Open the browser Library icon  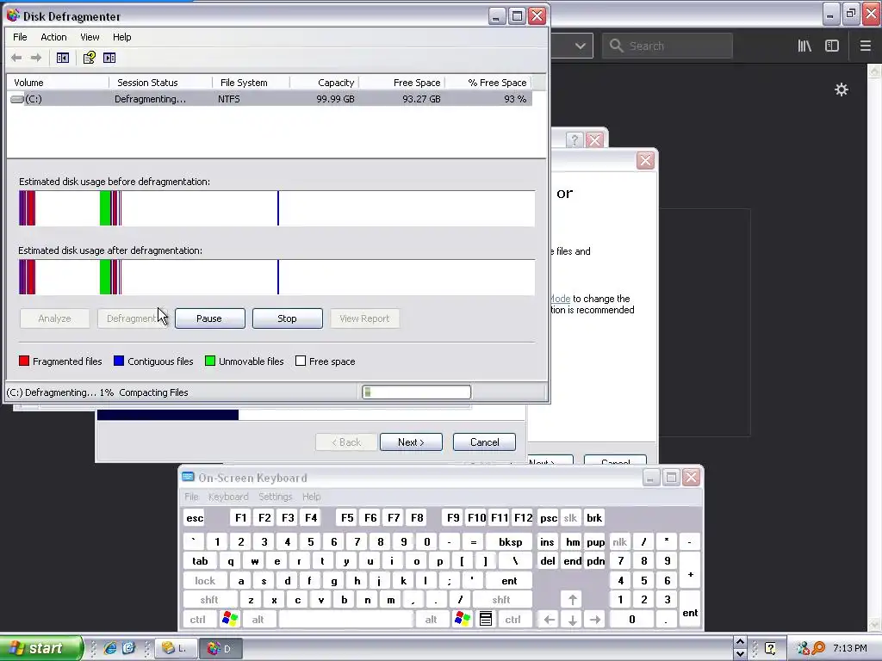(x=804, y=46)
